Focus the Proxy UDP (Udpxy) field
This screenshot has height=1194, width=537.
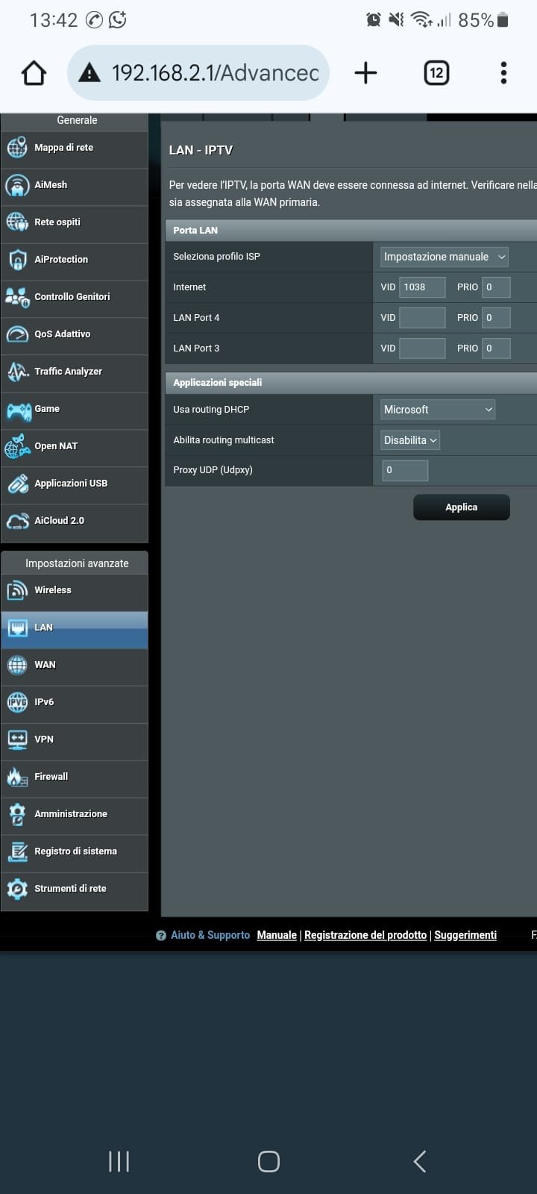tap(405, 470)
